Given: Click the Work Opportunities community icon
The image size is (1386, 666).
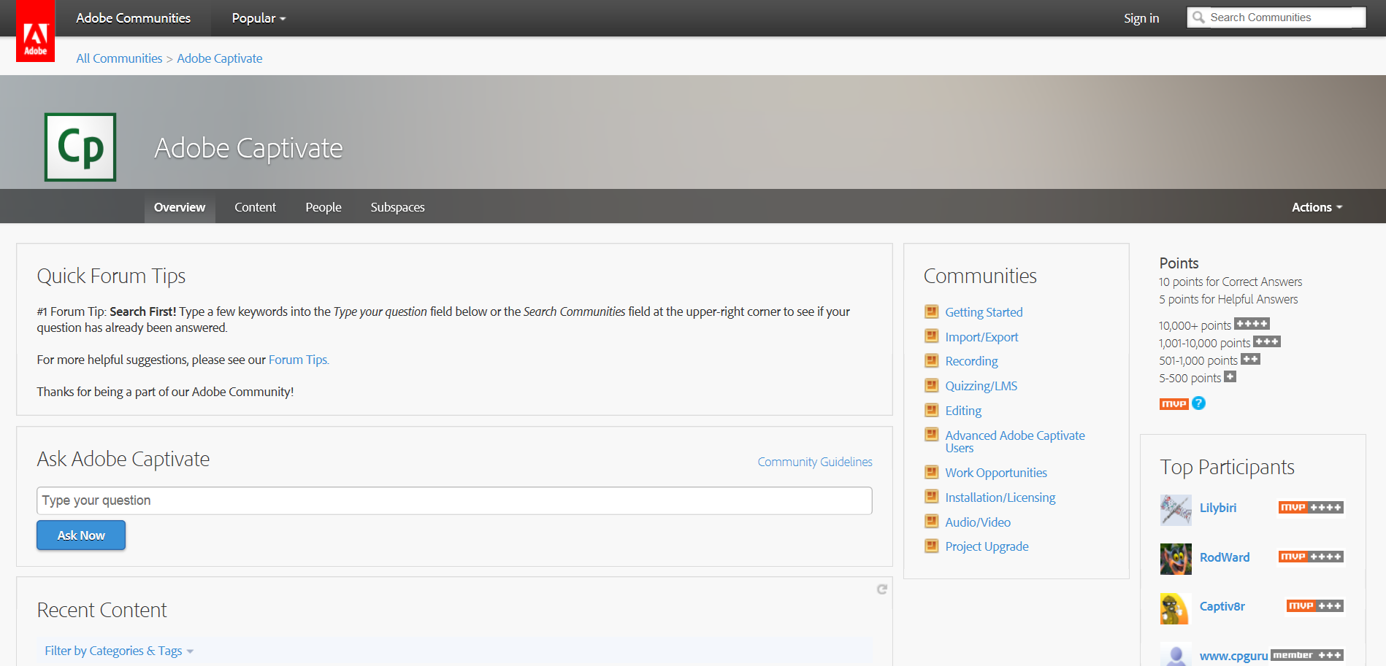Looking at the screenshot, I should pyautogui.click(x=931, y=472).
